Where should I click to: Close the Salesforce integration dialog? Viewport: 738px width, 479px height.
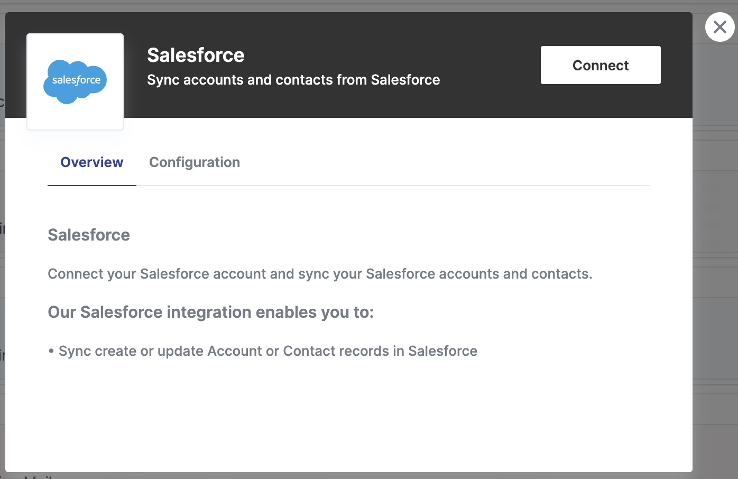coord(719,27)
